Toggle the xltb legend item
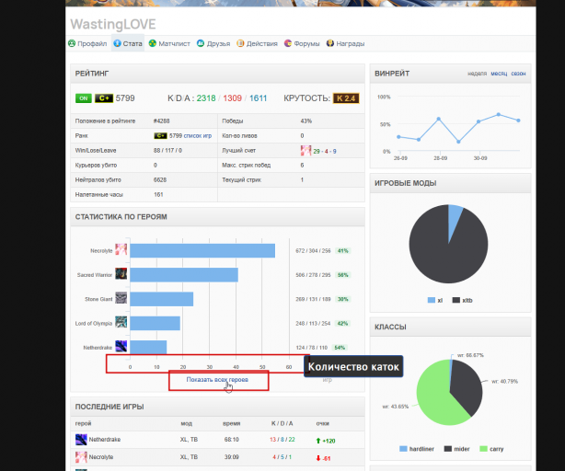This screenshot has width=565, height=471. tap(462, 300)
